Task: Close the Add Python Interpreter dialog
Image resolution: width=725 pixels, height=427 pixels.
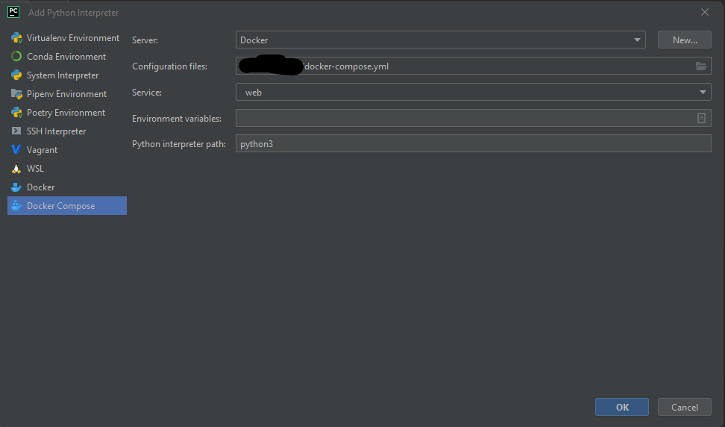Action: 705,12
